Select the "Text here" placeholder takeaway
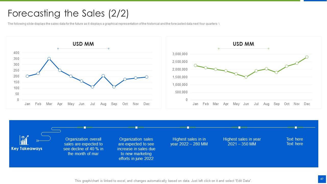This screenshot has height=184, width=327. [295, 141]
